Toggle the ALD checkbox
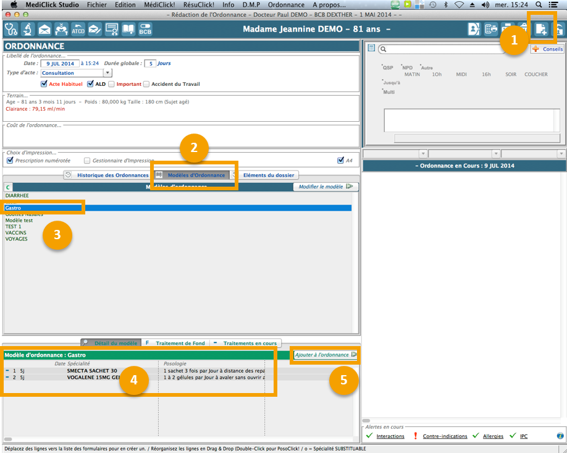This screenshot has height=453, width=567. [x=90, y=84]
